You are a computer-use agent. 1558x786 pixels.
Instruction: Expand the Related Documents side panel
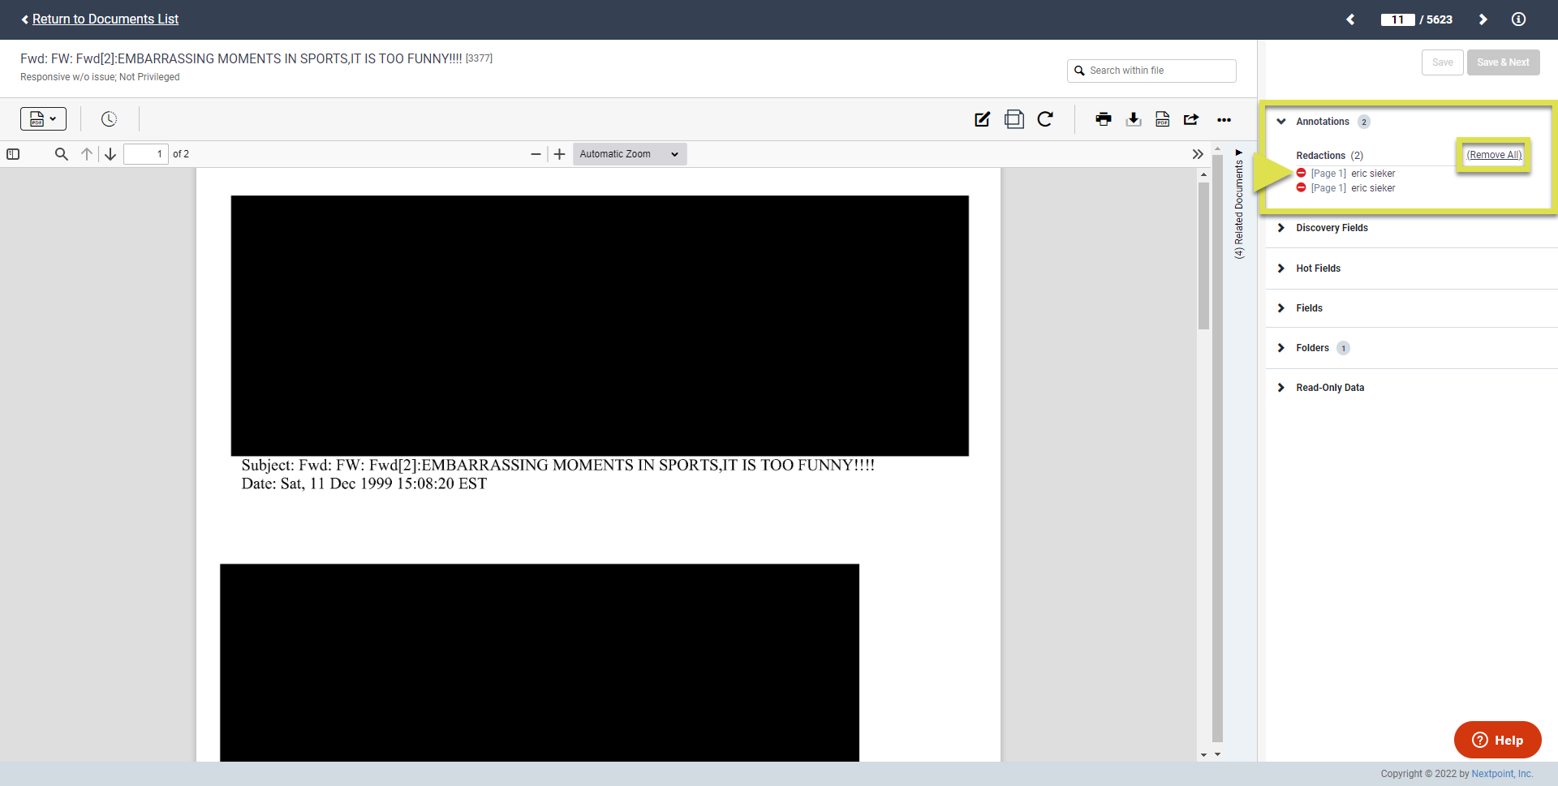coord(1239,204)
